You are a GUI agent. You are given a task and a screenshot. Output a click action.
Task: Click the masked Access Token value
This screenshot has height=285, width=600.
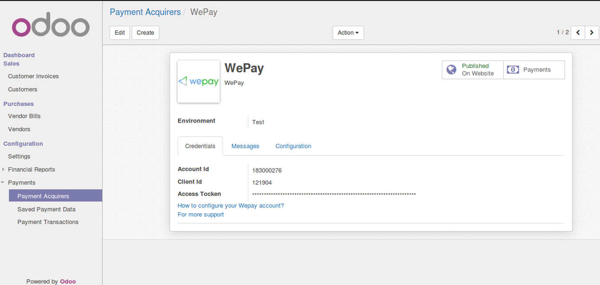pos(334,194)
